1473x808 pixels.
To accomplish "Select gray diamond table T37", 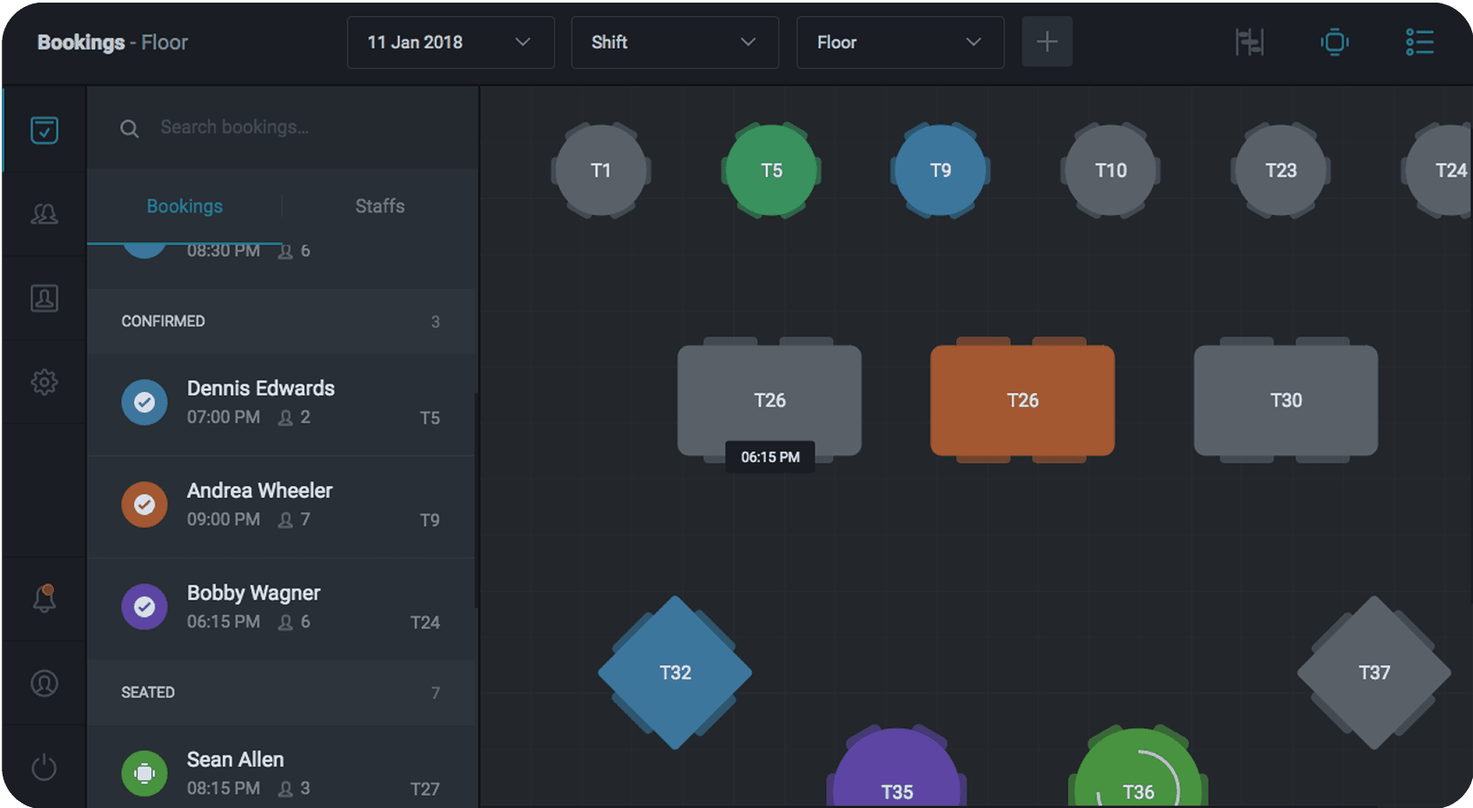I will pyautogui.click(x=1374, y=673).
